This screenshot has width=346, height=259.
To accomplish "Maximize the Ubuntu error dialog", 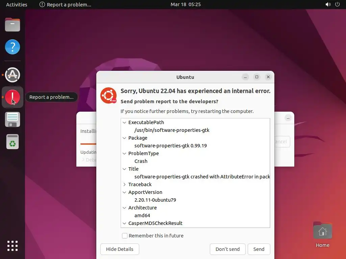I will click(x=257, y=77).
